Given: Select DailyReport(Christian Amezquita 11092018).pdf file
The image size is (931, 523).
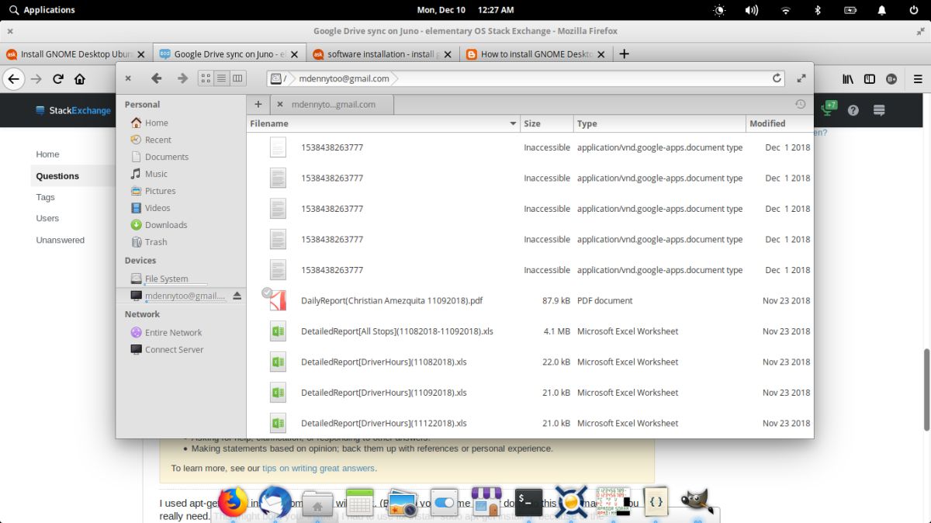Looking at the screenshot, I should [530, 300].
